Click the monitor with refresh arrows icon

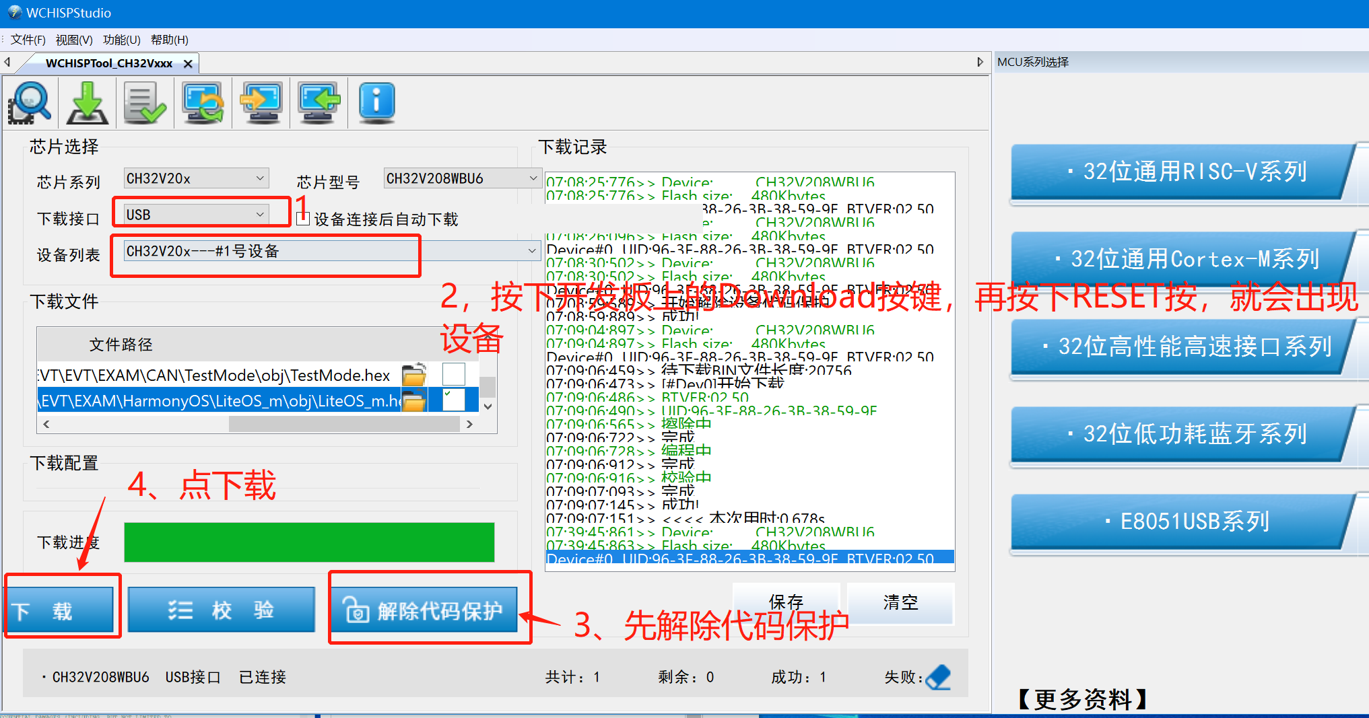(x=203, y=102)
